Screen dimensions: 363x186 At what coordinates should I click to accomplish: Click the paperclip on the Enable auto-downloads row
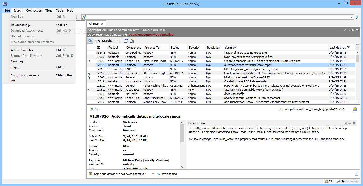[x=89, y=73]
